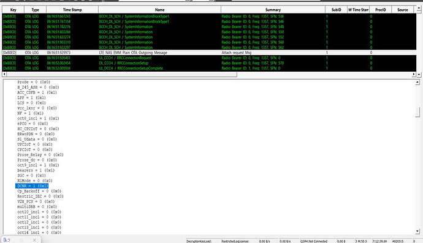Screen dimensions: 423x243
Task: Click the left arrow of the log list horizontal scrollbar
Action: tap(4, 74)
